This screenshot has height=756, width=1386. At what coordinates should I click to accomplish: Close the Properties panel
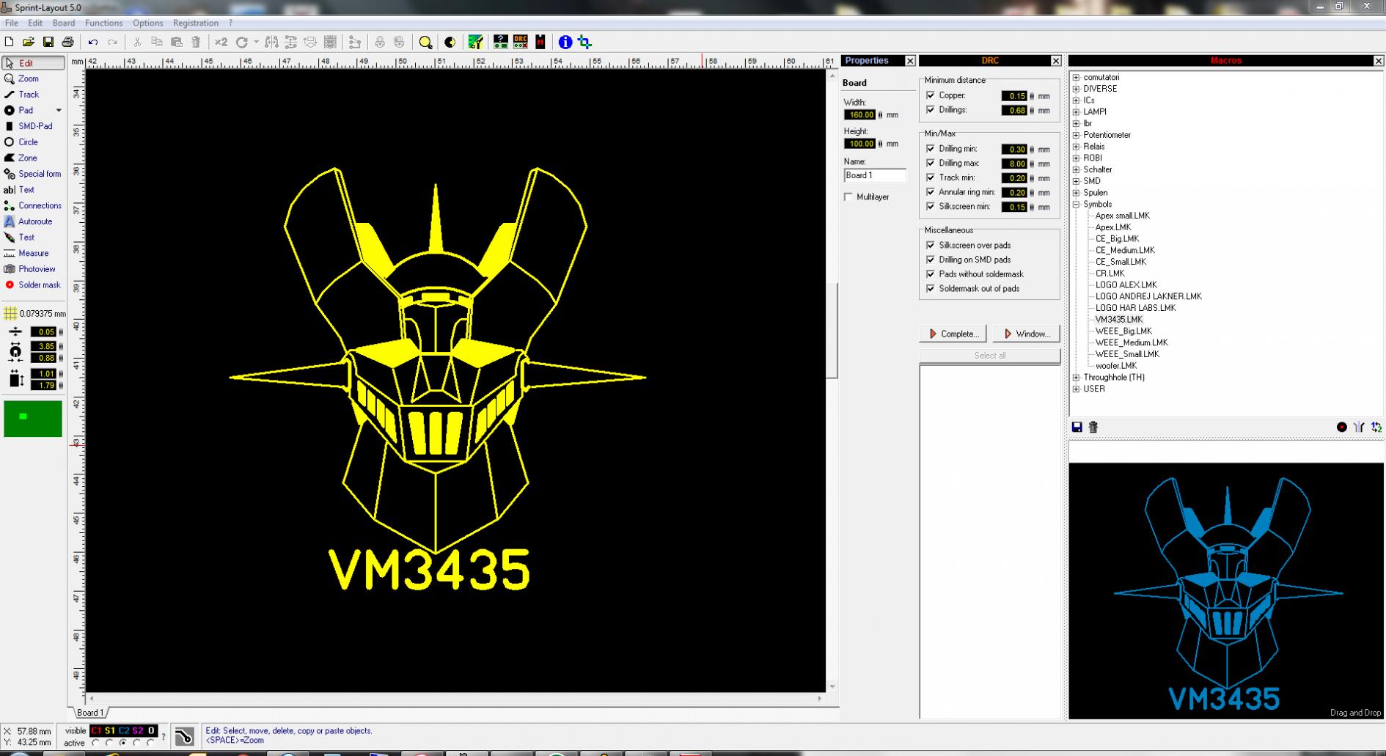(910, 61)
